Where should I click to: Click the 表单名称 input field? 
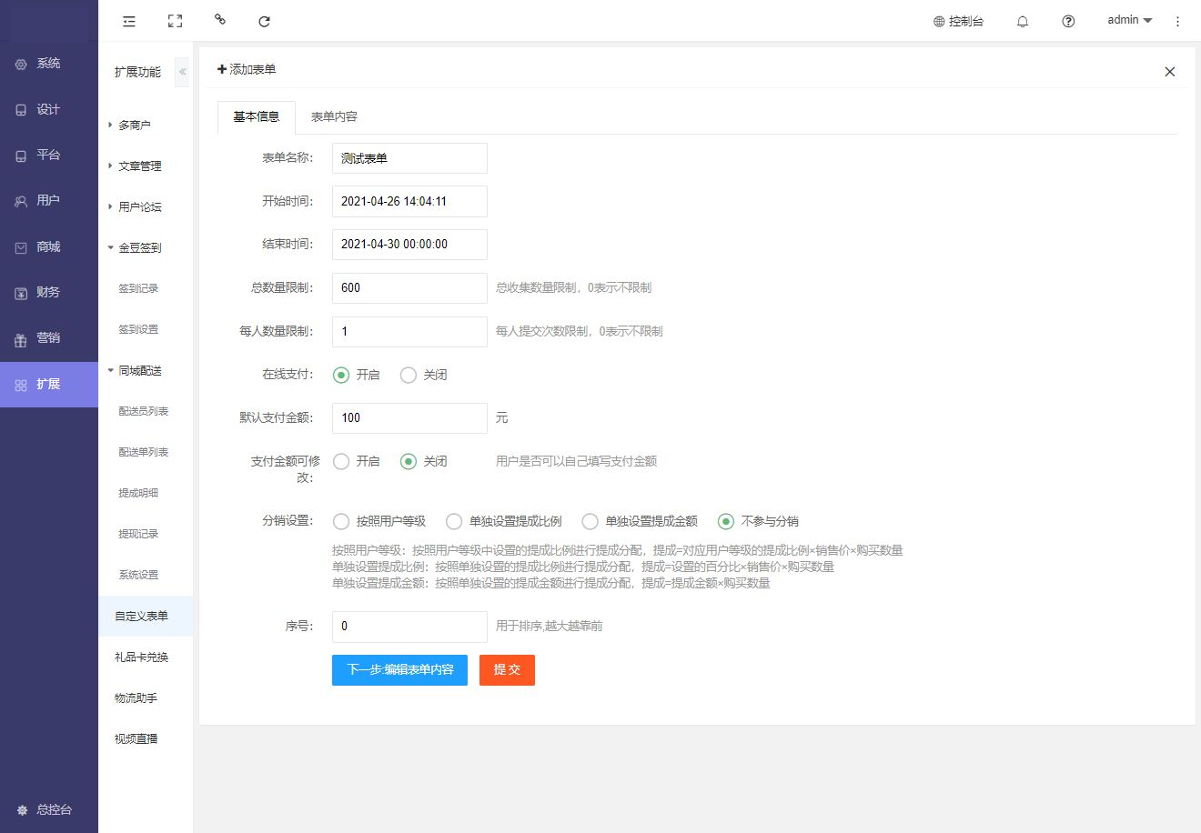(409, 158)
